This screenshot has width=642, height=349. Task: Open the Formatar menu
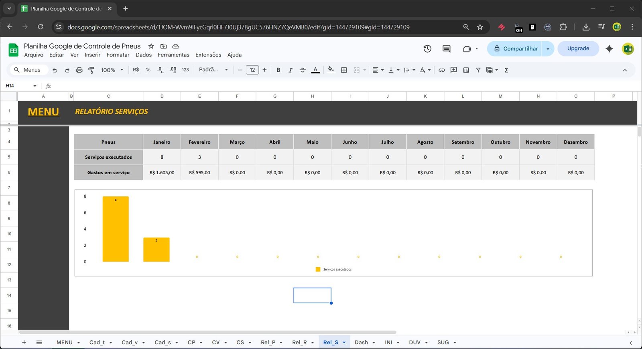(118, 55)
